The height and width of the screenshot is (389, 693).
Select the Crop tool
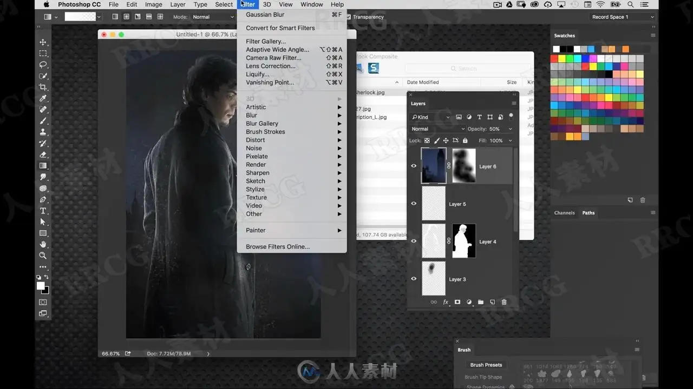(x=43, y=87)
